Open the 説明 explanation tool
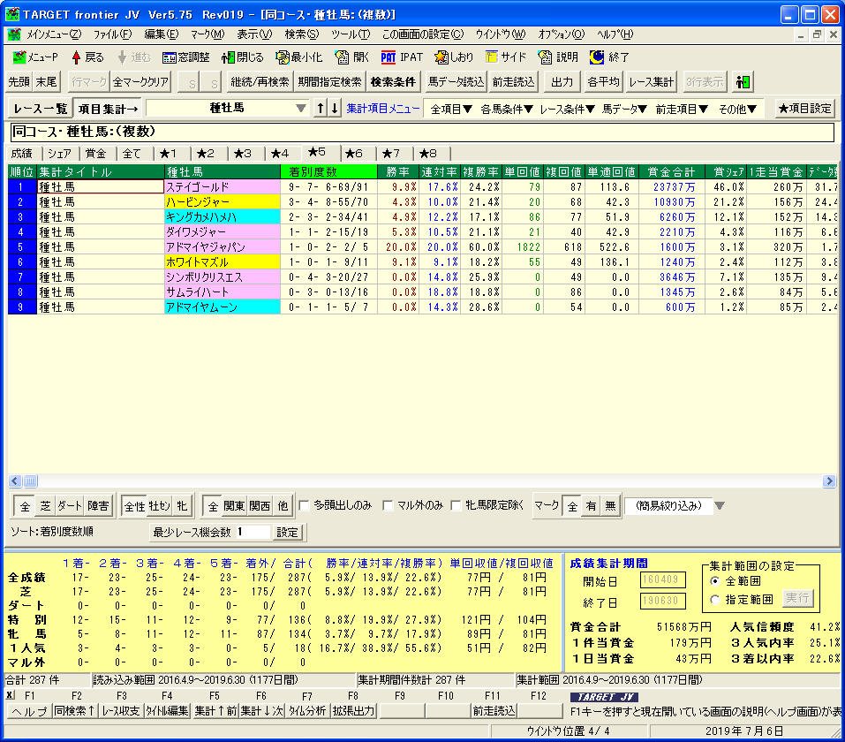The height and width of the screenshot is (742, 845). pos(558,57)
